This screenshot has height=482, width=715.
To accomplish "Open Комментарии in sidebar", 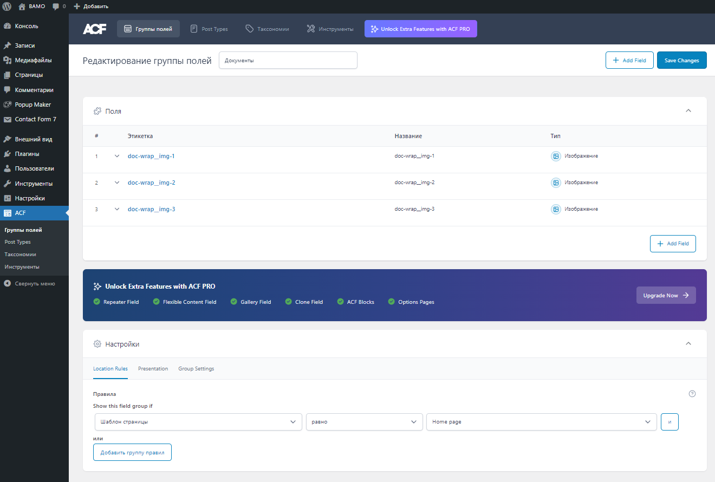I will coord(34,90).
